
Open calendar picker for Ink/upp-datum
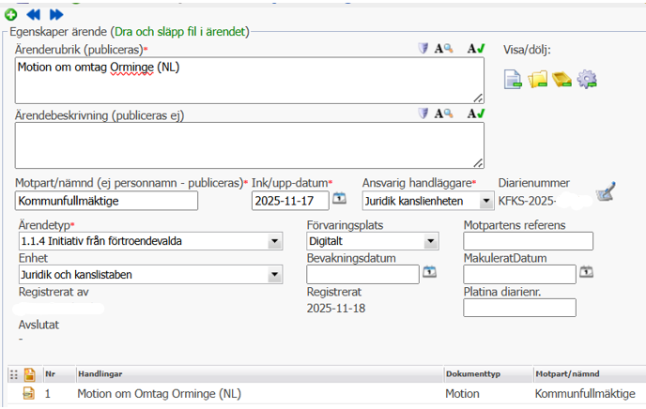click(340, 199)
